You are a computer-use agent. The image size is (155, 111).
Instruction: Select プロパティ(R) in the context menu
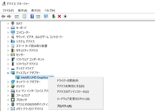click(x=64, y=106)
